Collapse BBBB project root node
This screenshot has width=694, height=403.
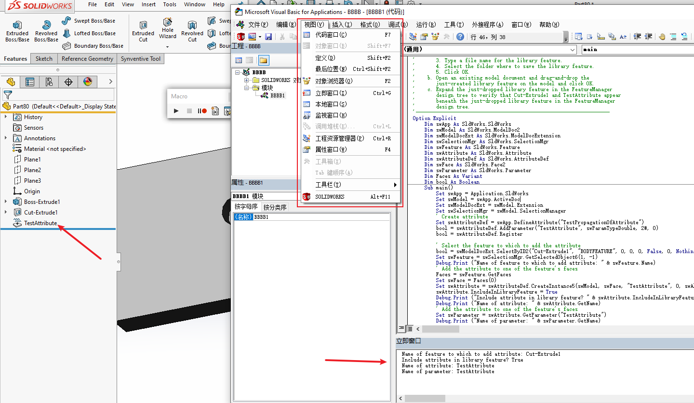coord(238,72)
